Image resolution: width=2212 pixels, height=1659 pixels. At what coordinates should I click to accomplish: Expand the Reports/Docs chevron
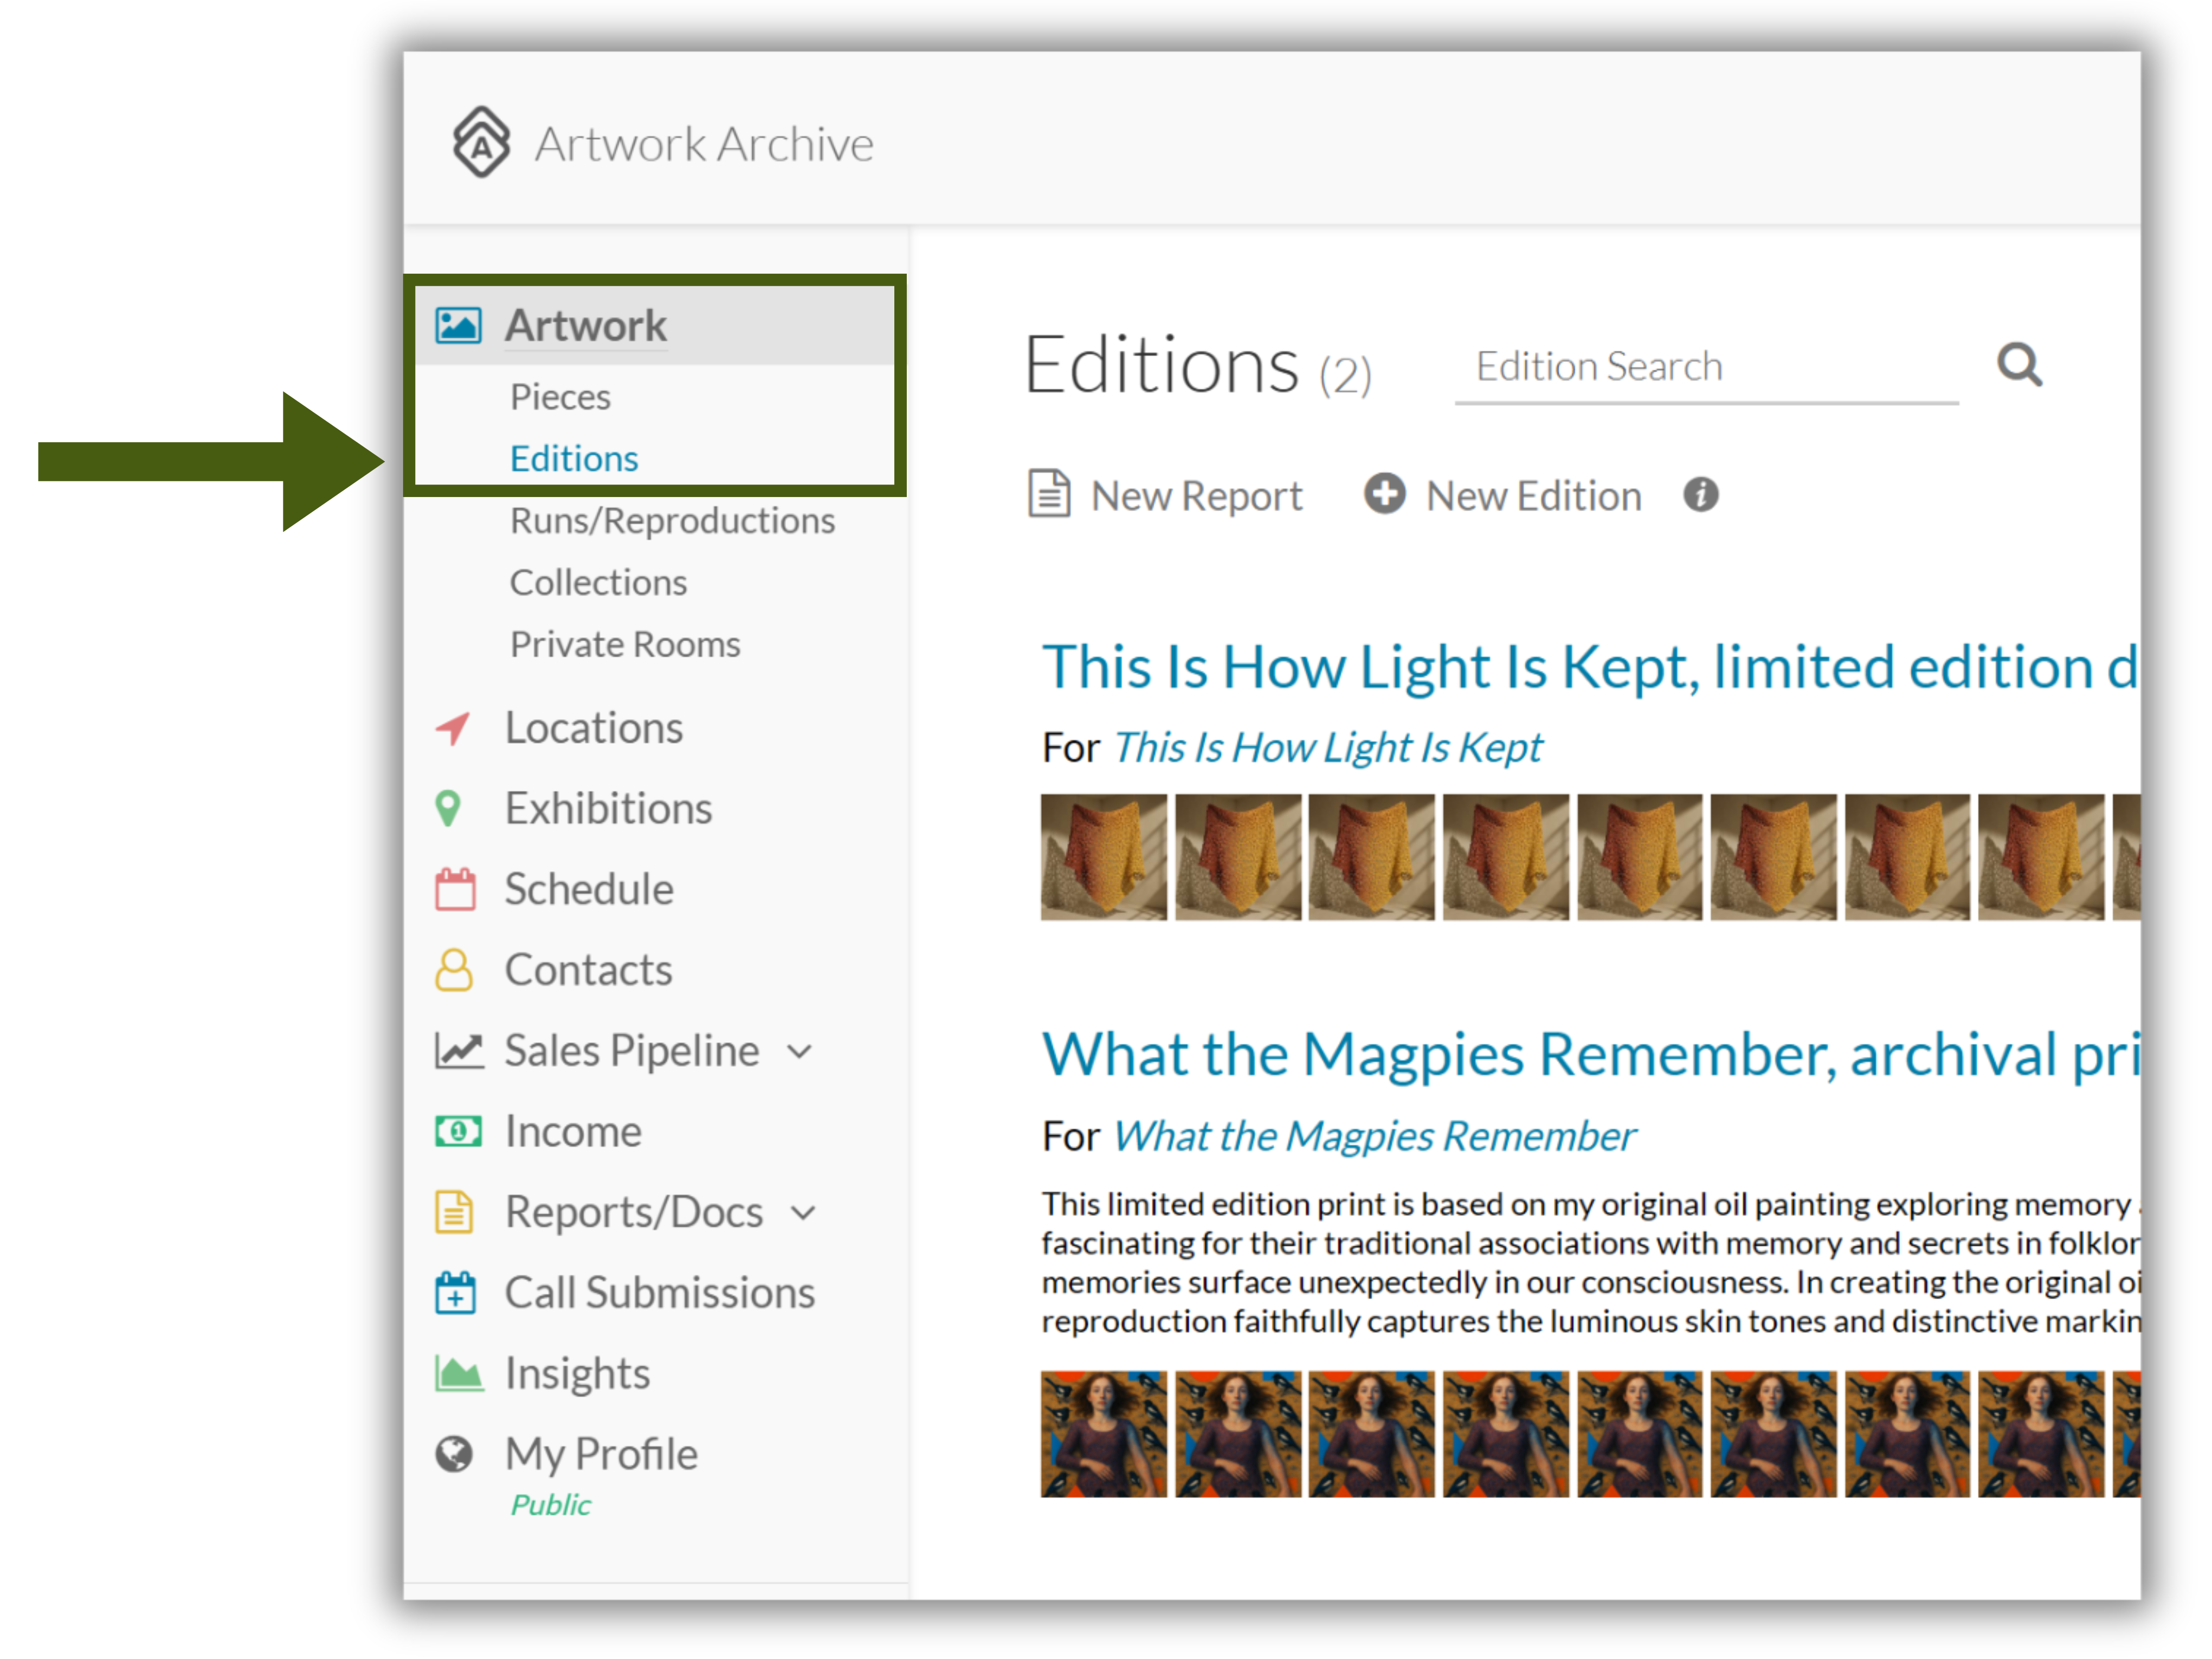803,1213
